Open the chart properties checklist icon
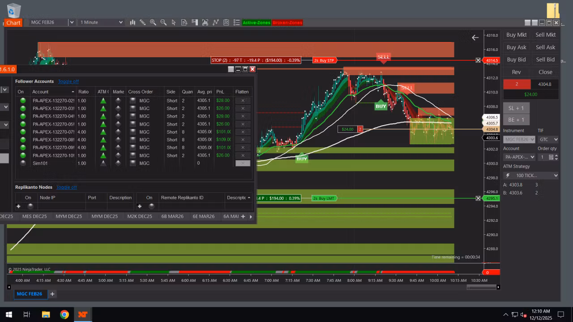The width and height of the screenshot is (573, 322). coord(226,22)
